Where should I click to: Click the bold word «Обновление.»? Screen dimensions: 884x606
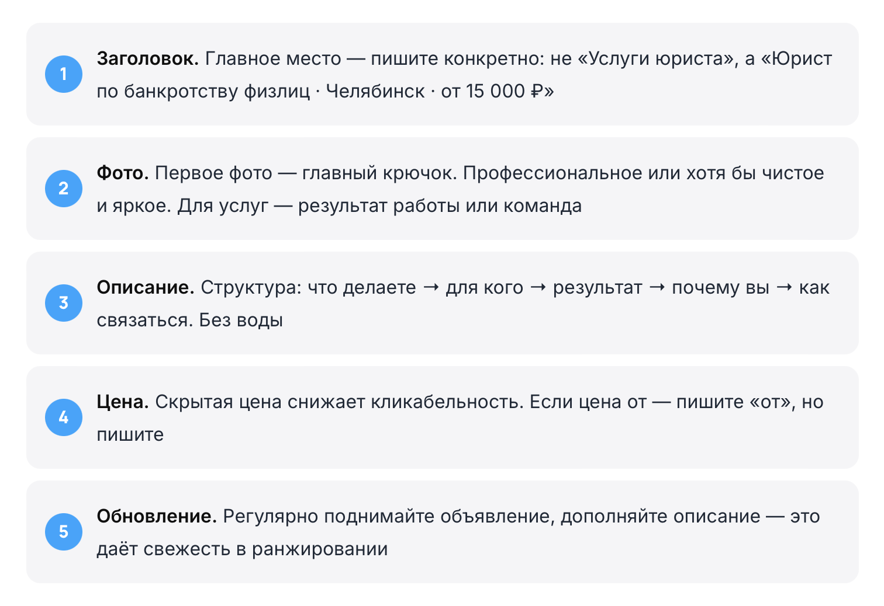[x=157, y=516]
